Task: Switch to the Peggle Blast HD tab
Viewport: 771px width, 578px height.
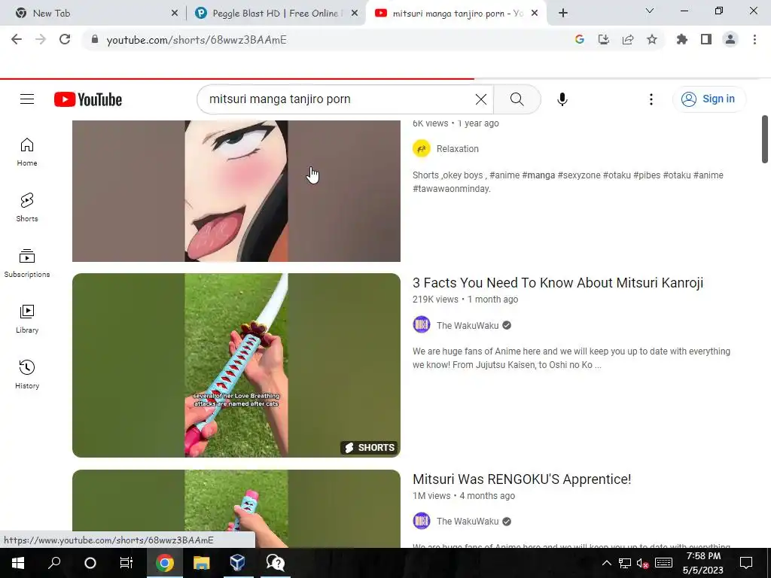Action: pyautogui.click(x=276, y=14)
